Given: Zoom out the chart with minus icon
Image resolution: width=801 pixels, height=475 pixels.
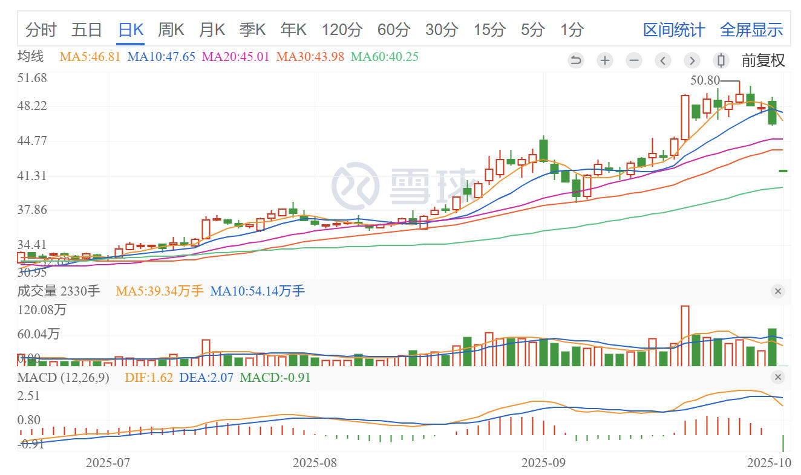Looking at the screenshot, I should pos(634,60).
